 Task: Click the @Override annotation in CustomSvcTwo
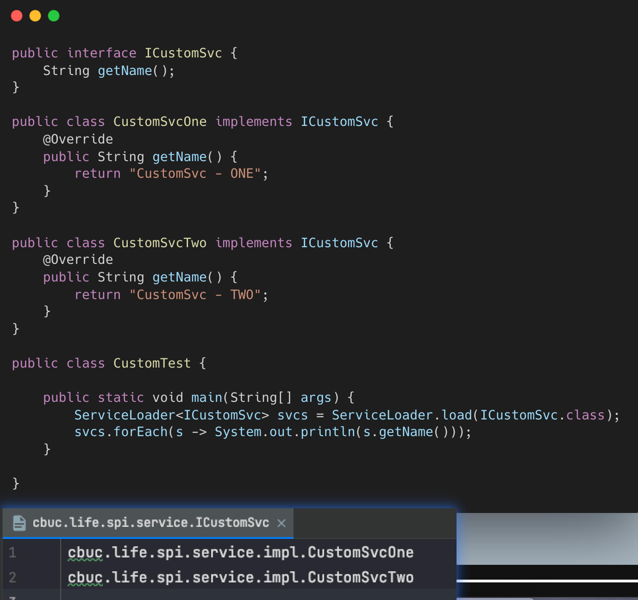[x=78, y=260]
